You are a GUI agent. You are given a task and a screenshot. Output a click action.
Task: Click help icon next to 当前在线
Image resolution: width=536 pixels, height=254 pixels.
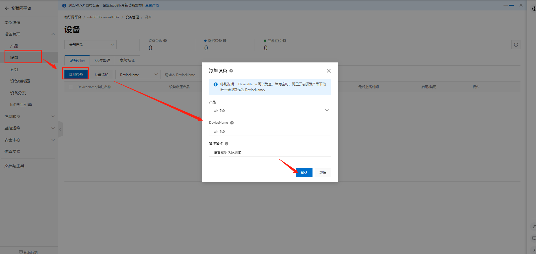click(x=284, y=41)
